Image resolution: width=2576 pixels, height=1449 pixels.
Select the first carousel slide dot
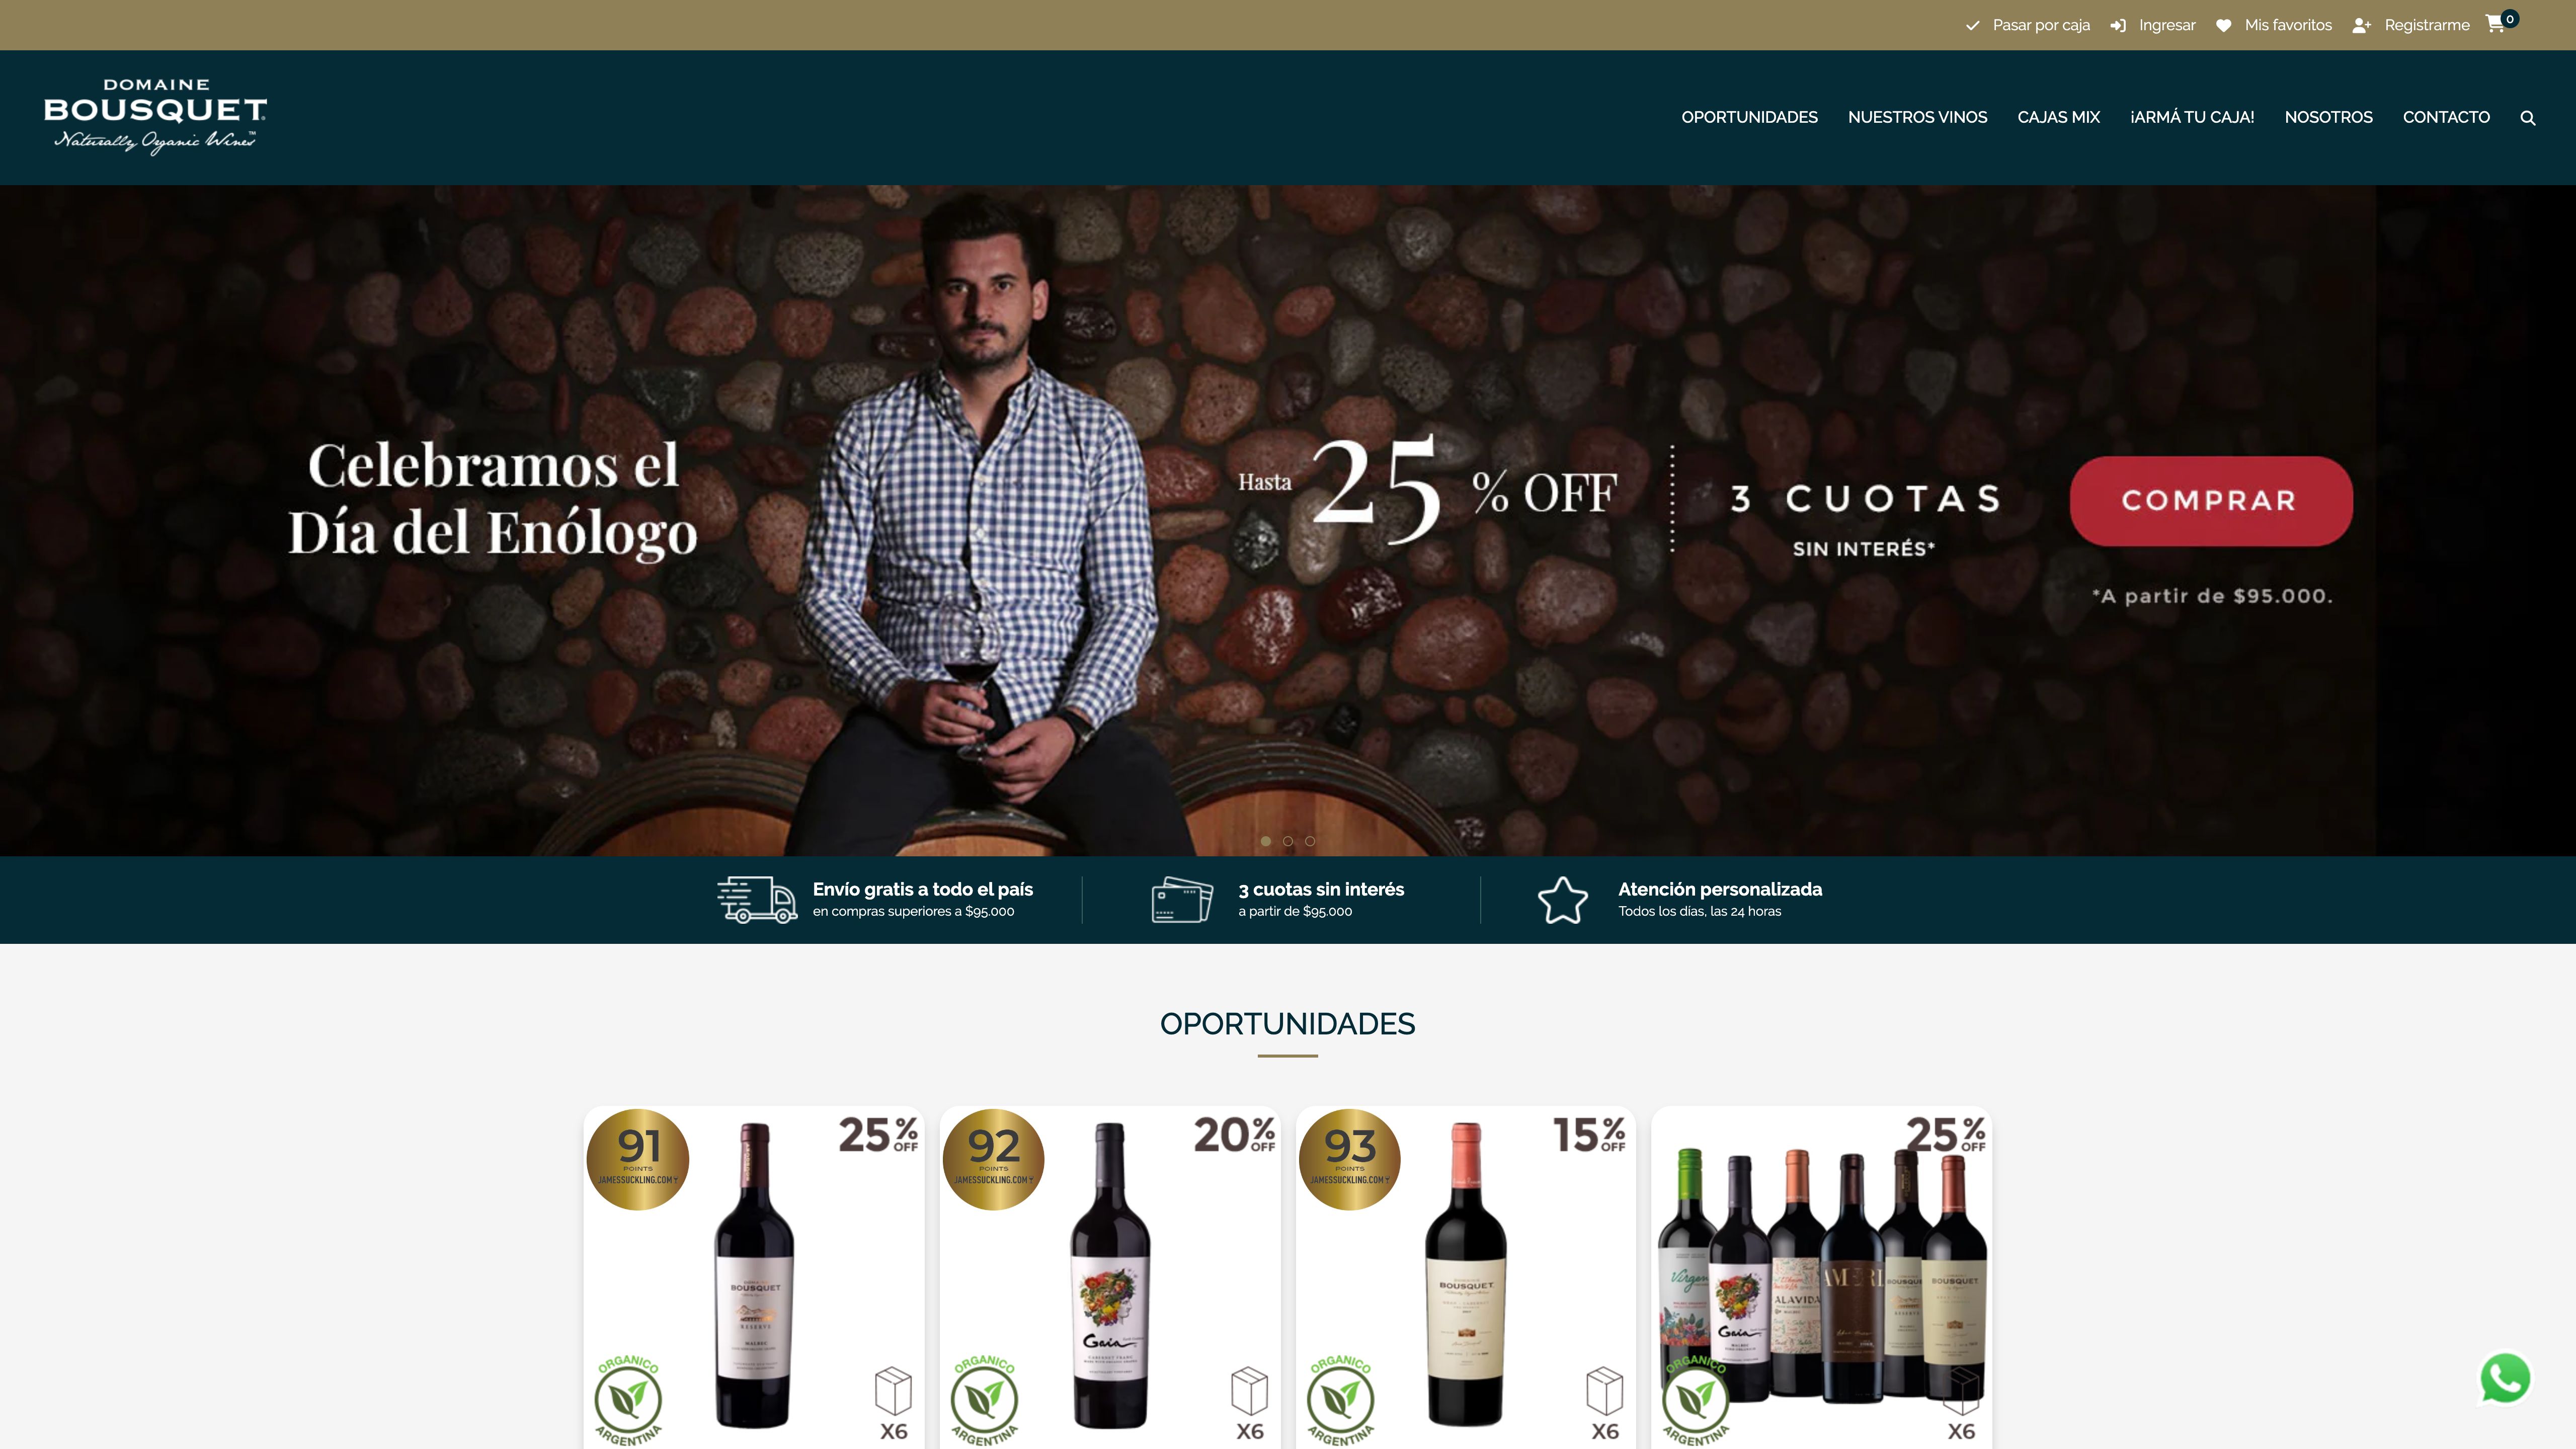(1266, 841)
